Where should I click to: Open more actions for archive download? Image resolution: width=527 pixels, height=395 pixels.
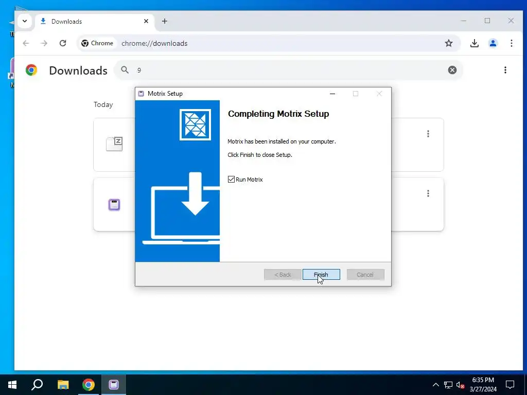tap(428, 134)
